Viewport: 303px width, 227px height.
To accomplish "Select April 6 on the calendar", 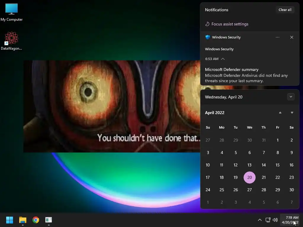I will pos(249,153).
